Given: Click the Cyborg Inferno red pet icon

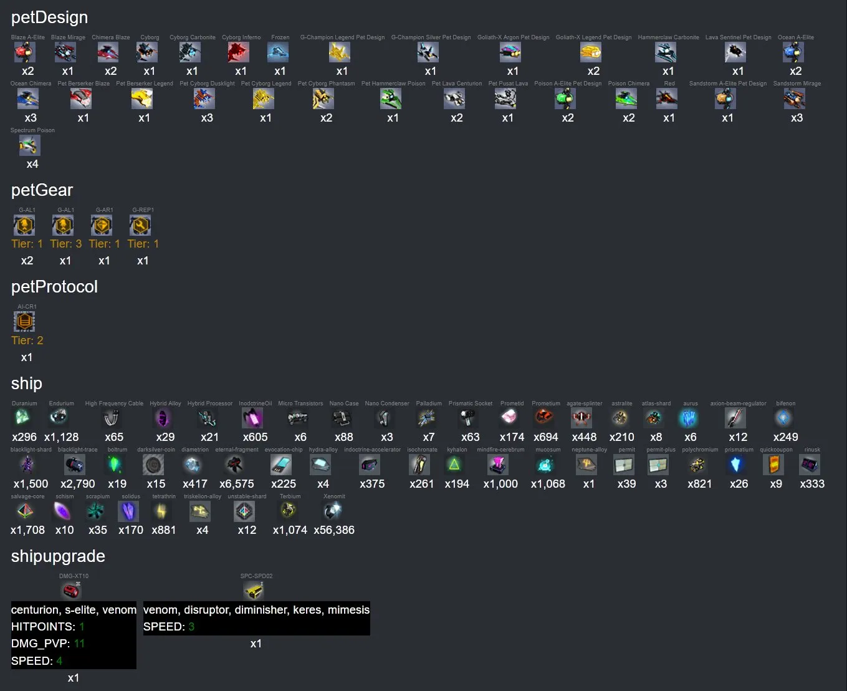Looking at the screenshot, I should click(239, 52).
